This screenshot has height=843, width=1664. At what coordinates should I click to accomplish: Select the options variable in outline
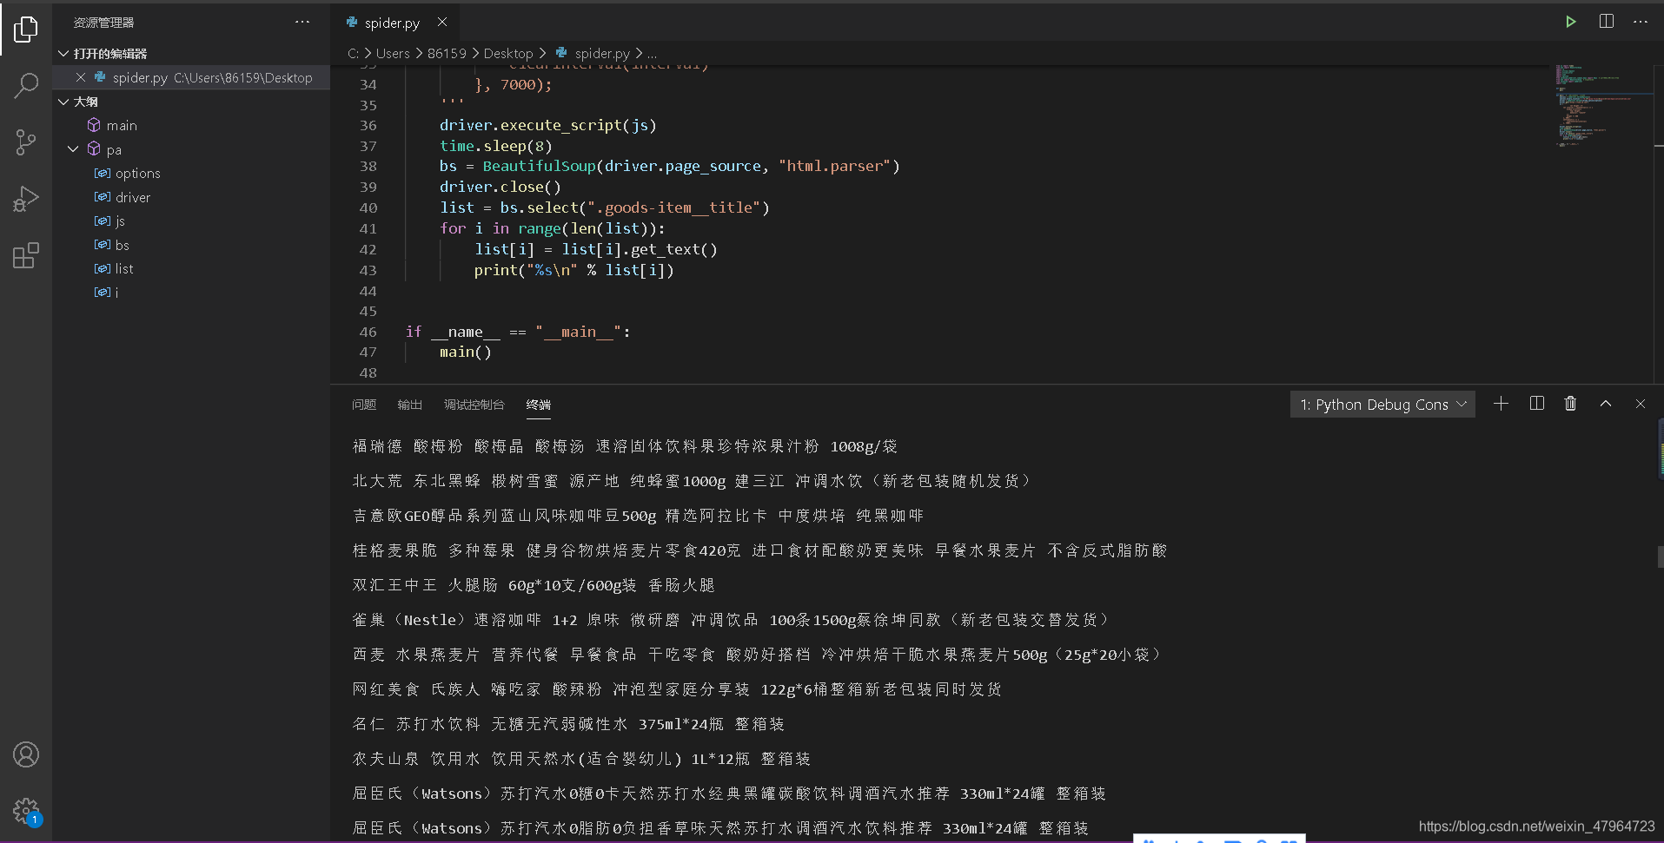(137, 174)
